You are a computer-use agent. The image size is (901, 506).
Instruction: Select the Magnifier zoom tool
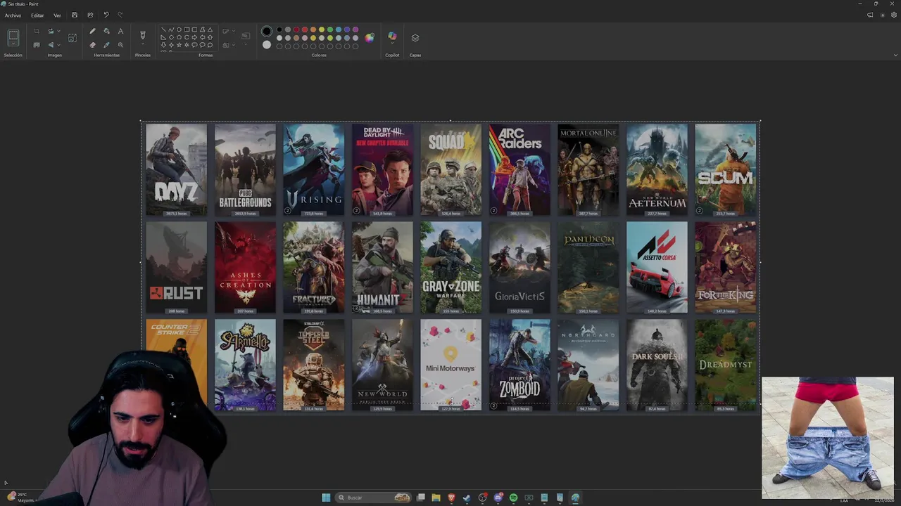(120, 45)
